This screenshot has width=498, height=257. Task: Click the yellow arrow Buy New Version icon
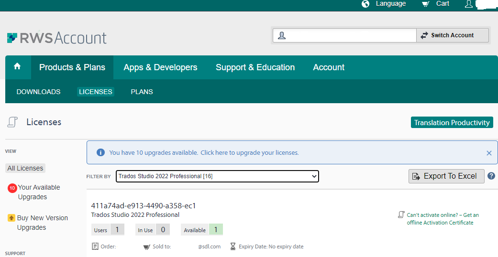pos(11,218)
